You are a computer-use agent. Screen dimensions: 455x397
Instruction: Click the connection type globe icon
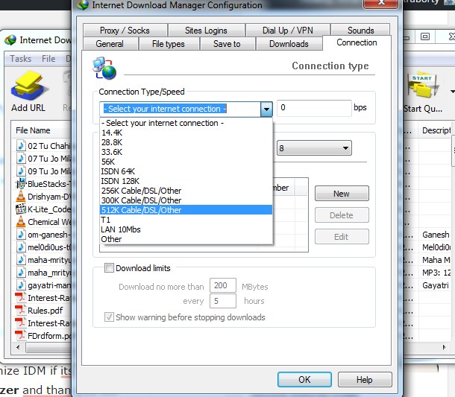click(x=104, y=68)
